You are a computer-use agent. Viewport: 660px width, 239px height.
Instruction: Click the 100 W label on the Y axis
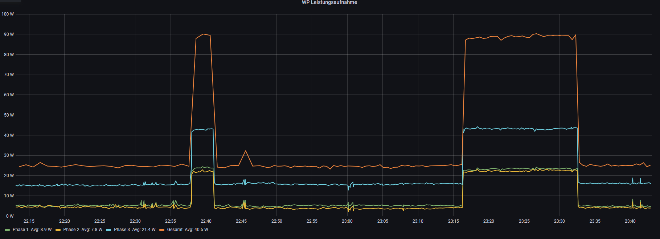pyautogui.click(x=8, y=14)
